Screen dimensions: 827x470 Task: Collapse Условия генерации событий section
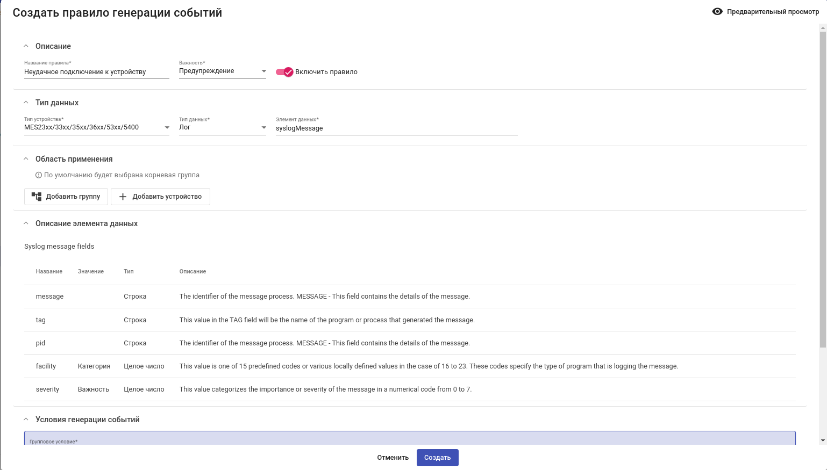tap(26, 420)
